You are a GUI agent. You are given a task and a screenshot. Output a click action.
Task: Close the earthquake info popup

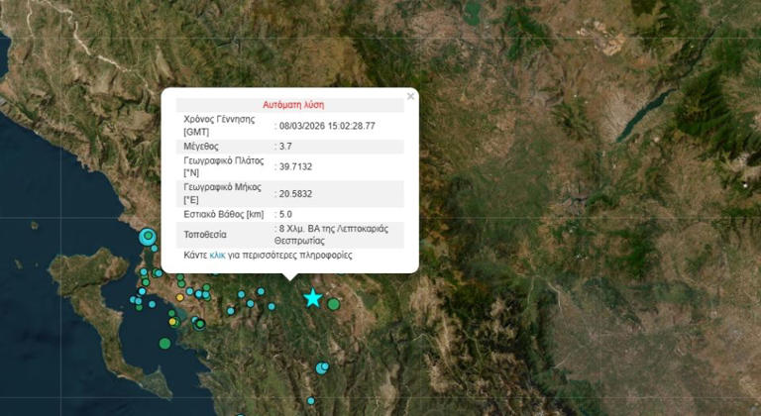[x=410, y=97]
